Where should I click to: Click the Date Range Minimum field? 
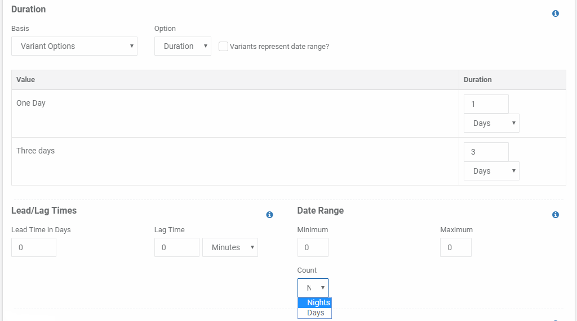point(313,247)
